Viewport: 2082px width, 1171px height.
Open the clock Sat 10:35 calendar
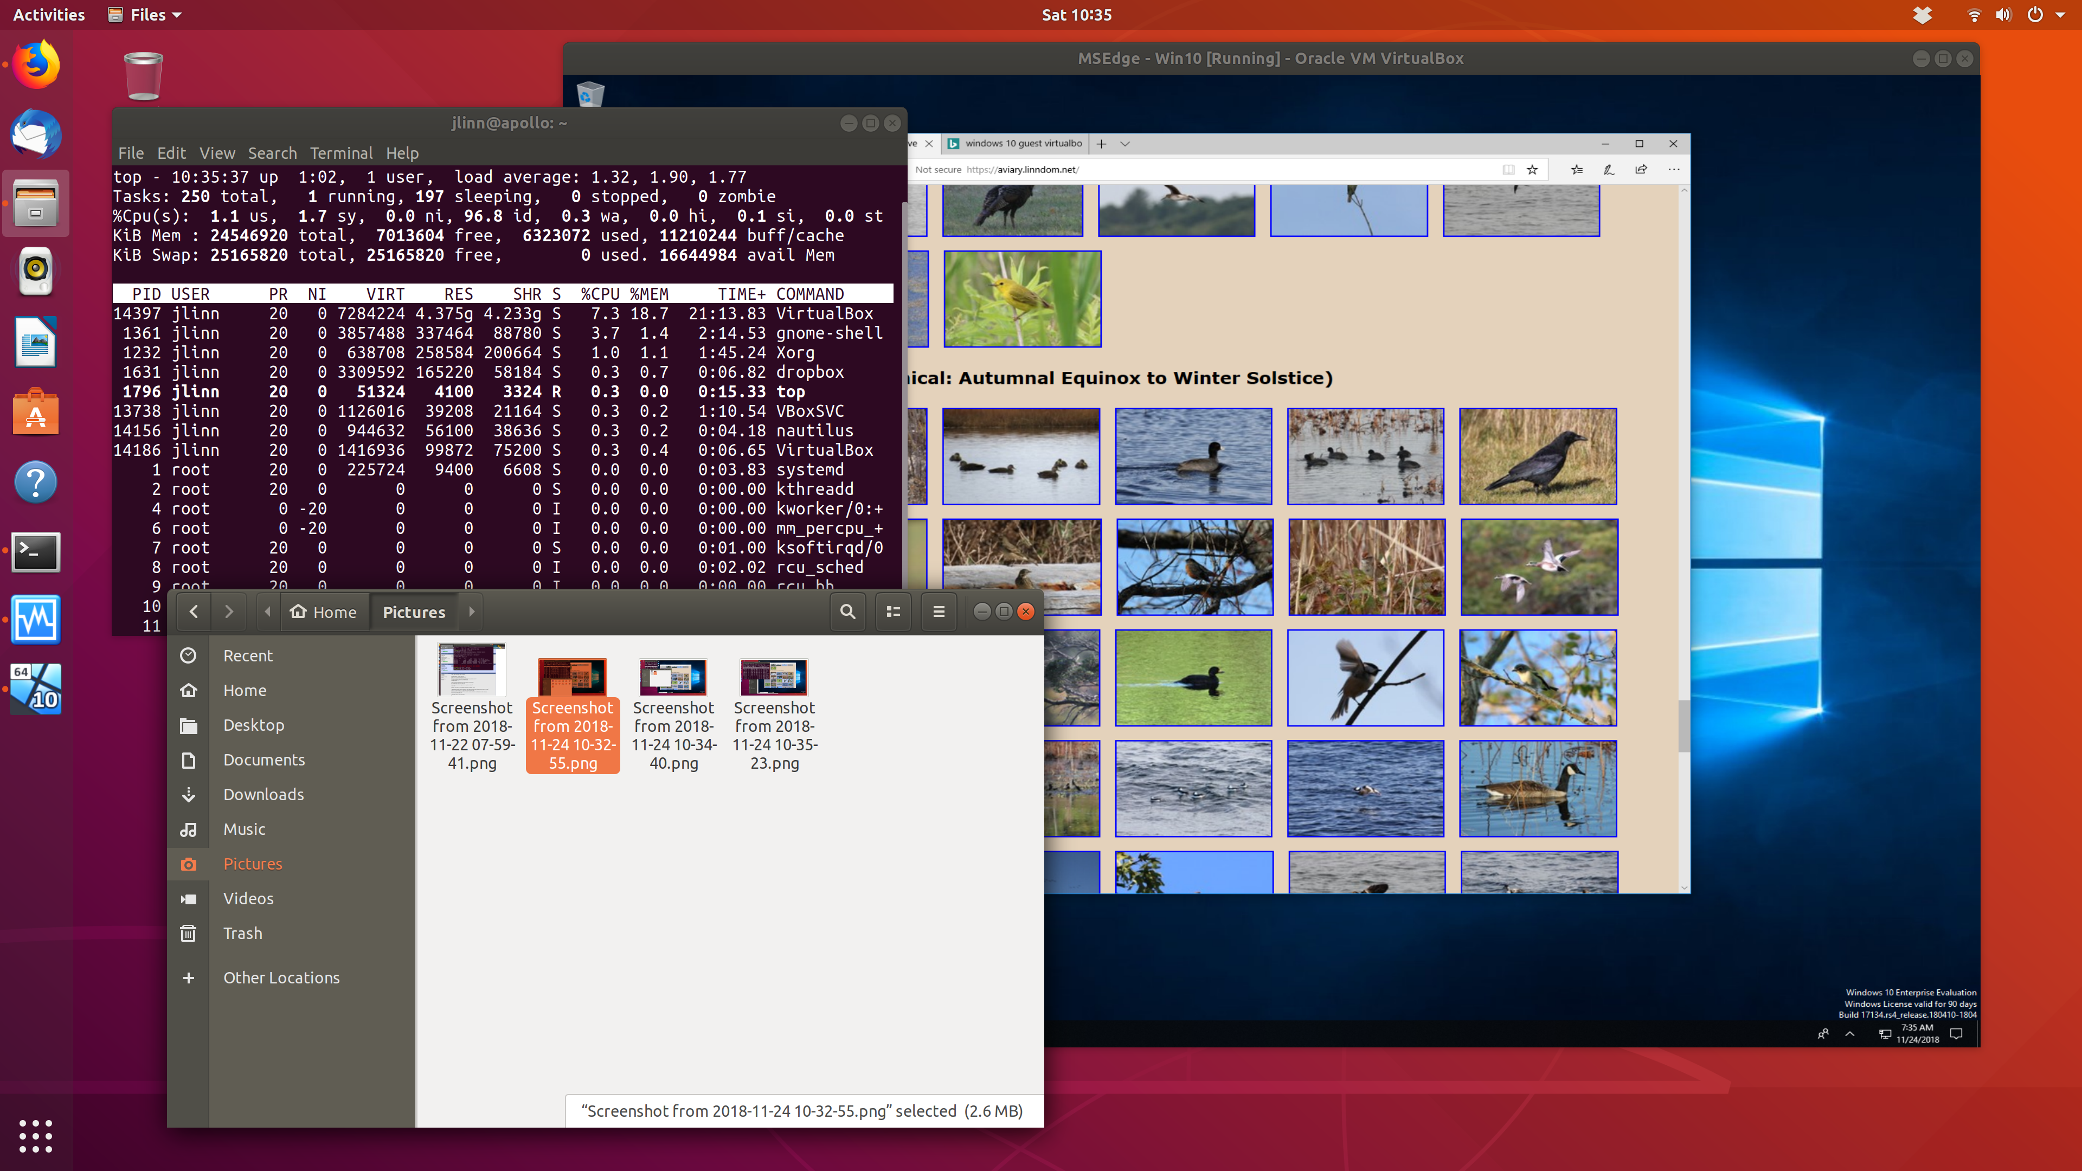point(1077,15)
